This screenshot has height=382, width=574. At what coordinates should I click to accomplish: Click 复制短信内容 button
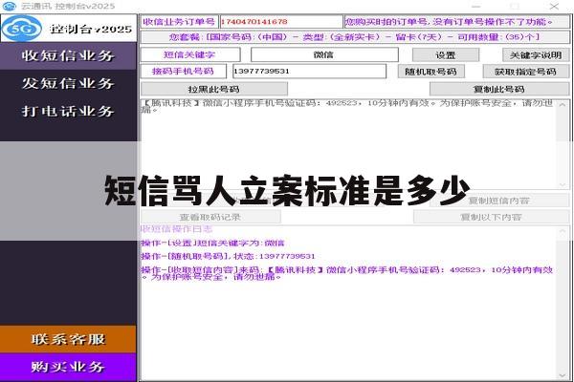[499, 201]
